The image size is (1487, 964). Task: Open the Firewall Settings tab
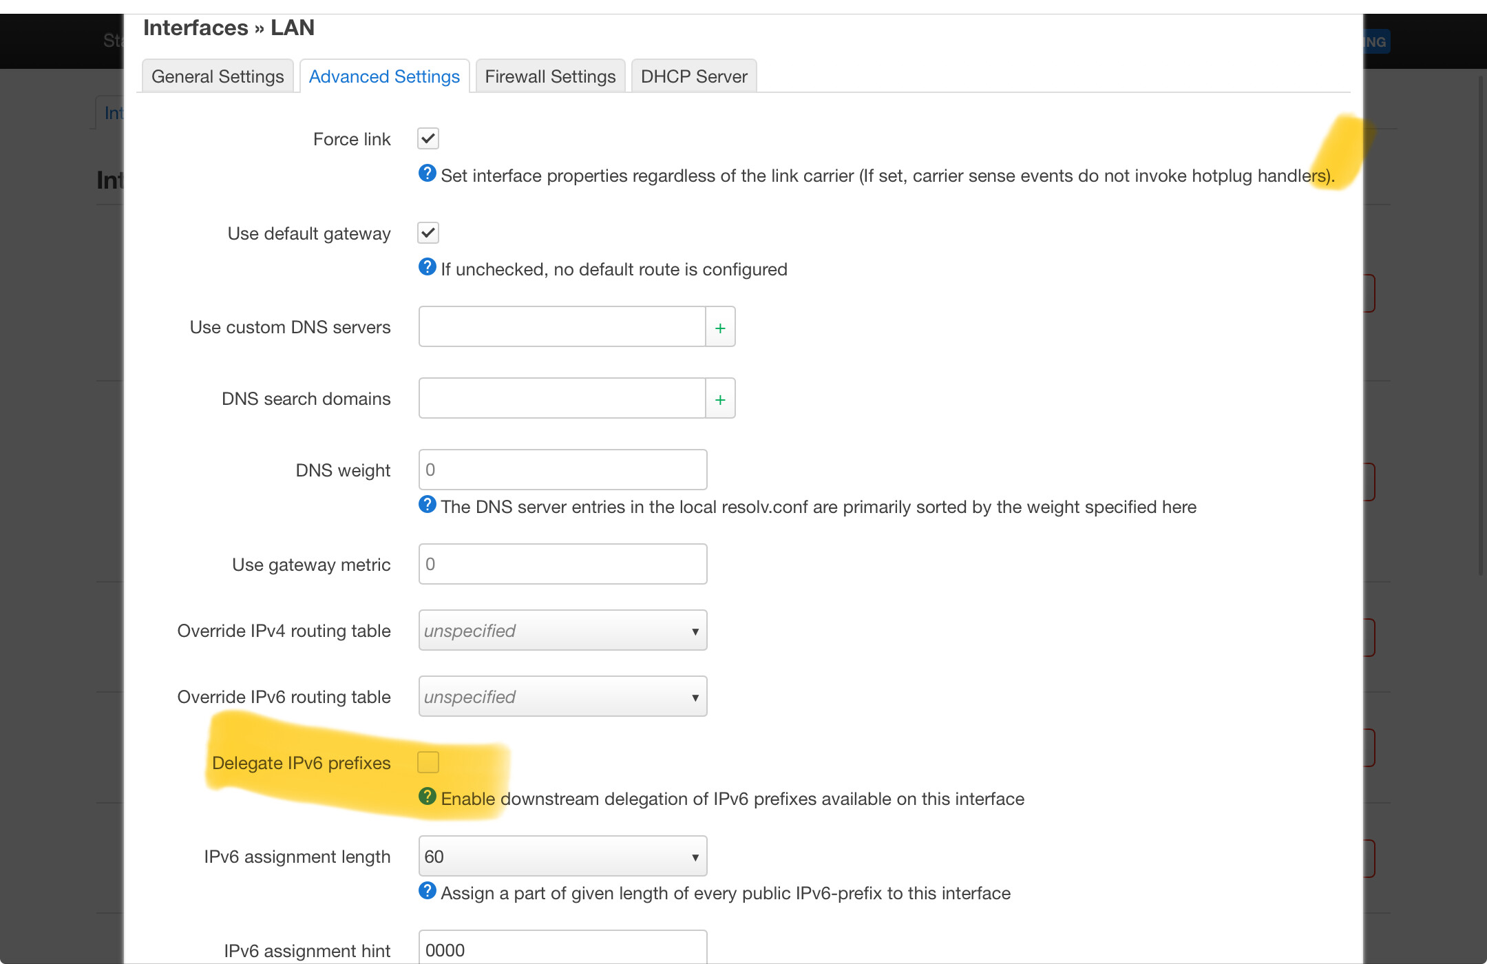click(550, 76)
